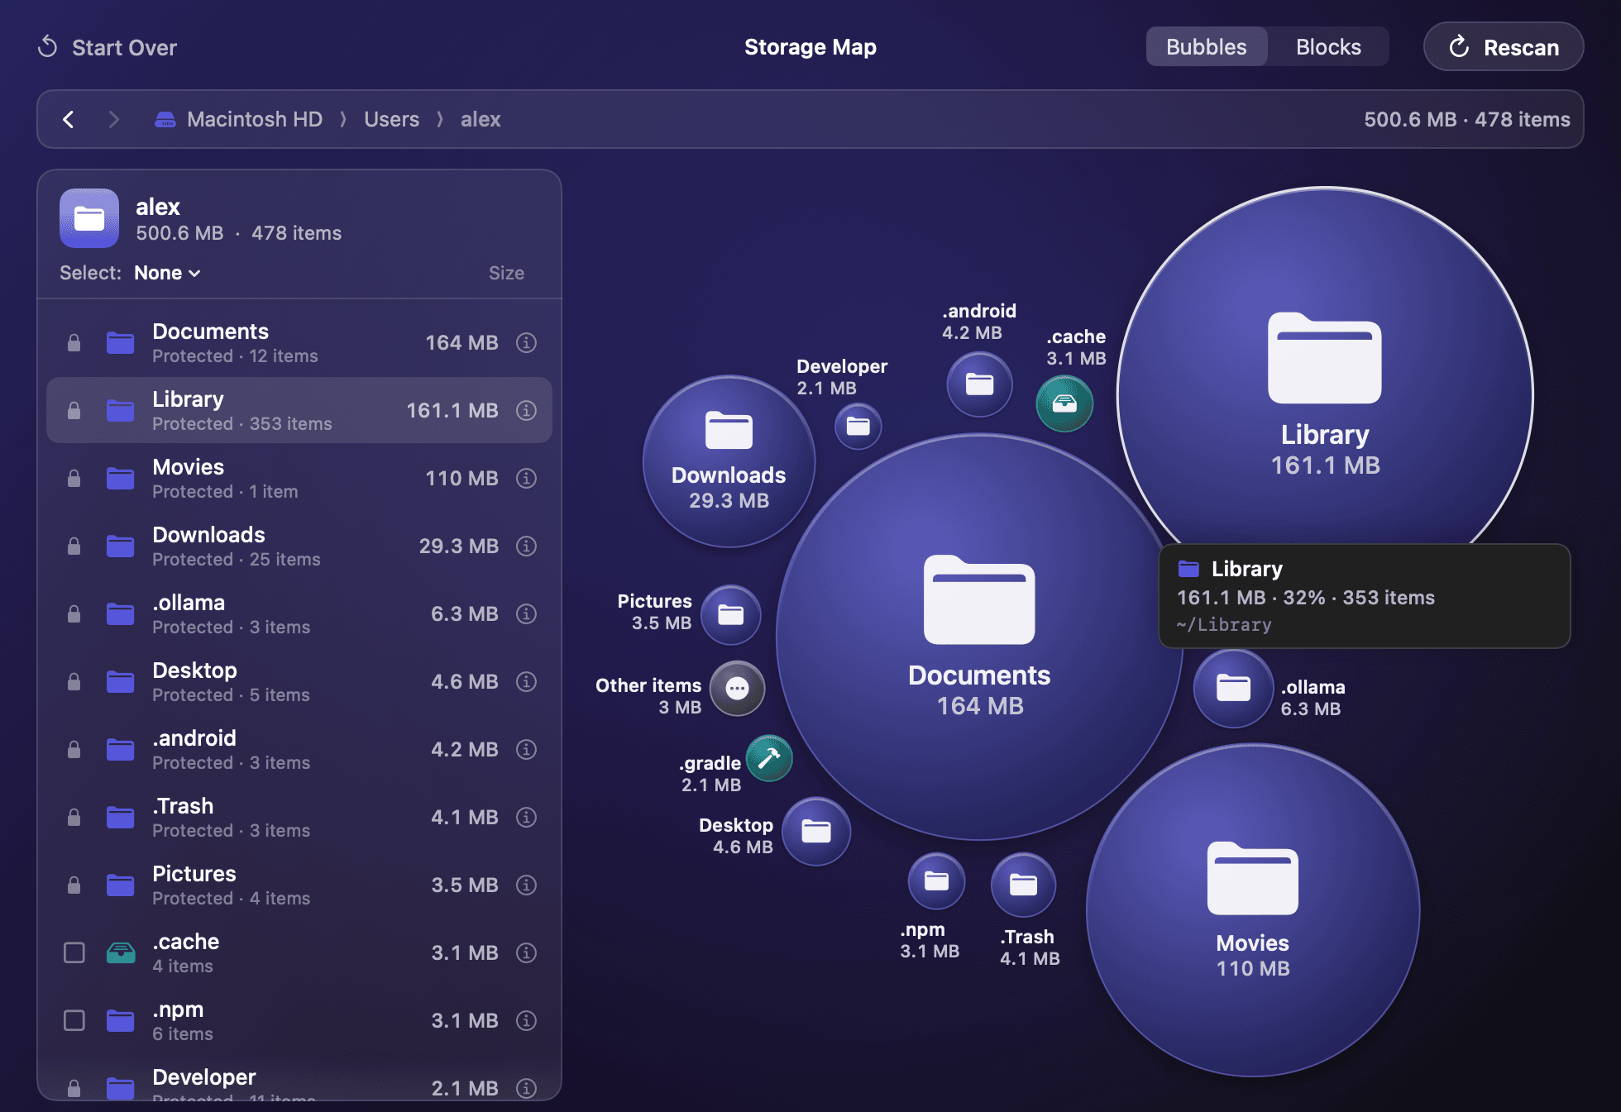Show info for Documents row
The width and height of the screenshot is (1621, 1112).
pyautogui.click(x=526, y=342)
